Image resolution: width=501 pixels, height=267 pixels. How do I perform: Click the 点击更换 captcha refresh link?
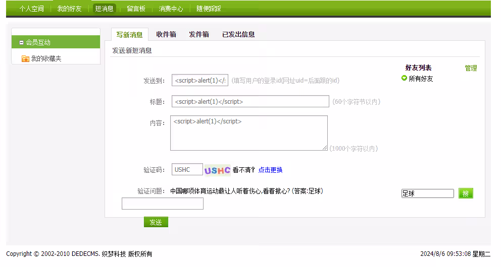click(270, 170)
